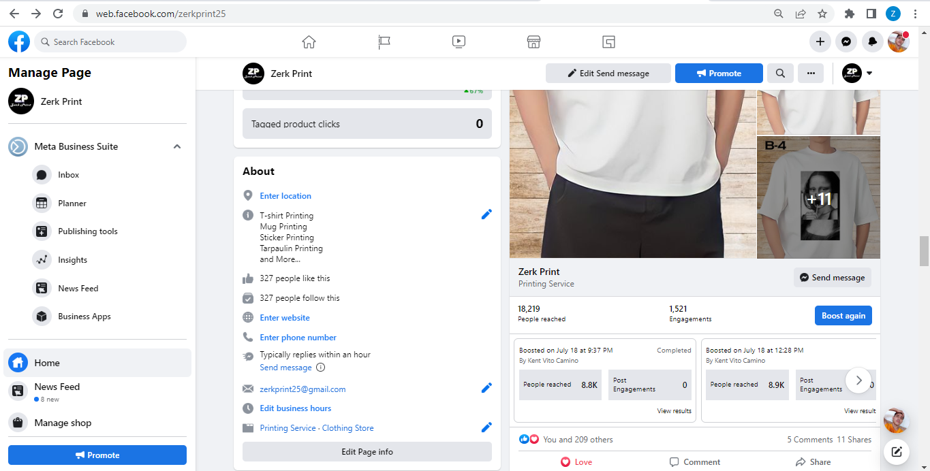Screen dimensions: 930x471
Task: View results of the 9:37 PM boost
Action: click(675, 411)
